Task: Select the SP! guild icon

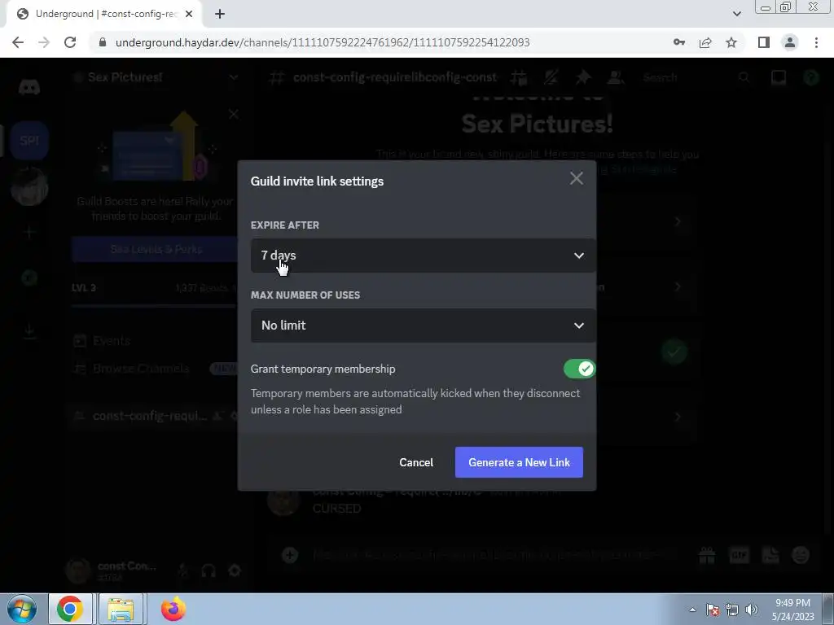Action: click(29, 140)
